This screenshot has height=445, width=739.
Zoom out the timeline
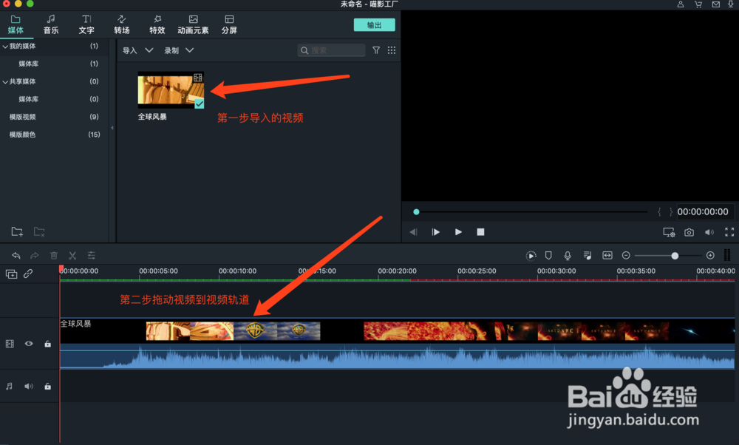tap(626, 256)
